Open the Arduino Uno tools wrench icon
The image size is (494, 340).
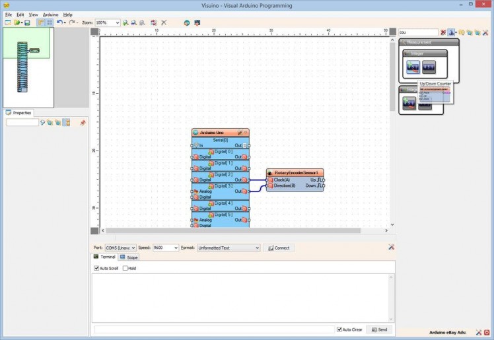pyautogui.click(x=239, y=133)
